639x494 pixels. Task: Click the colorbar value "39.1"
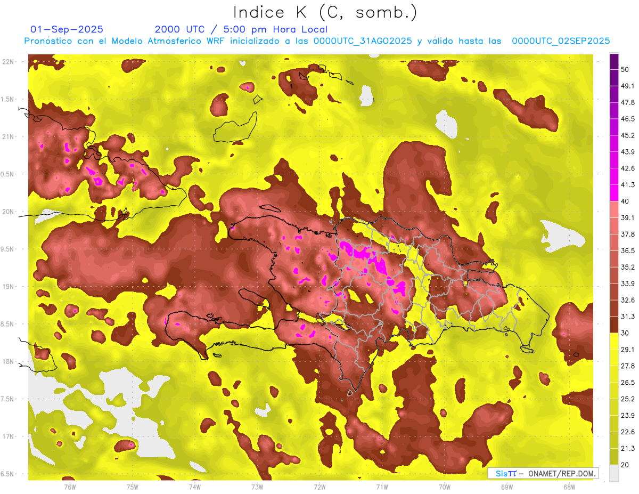click(x=627, y=217)
